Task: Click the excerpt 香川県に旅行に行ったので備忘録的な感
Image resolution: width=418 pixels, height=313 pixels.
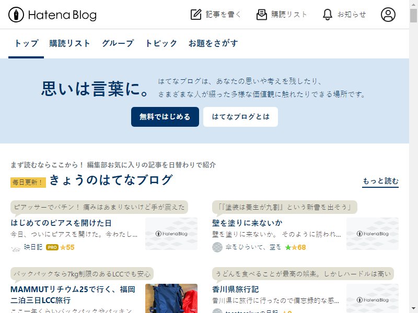Action: 276,301
